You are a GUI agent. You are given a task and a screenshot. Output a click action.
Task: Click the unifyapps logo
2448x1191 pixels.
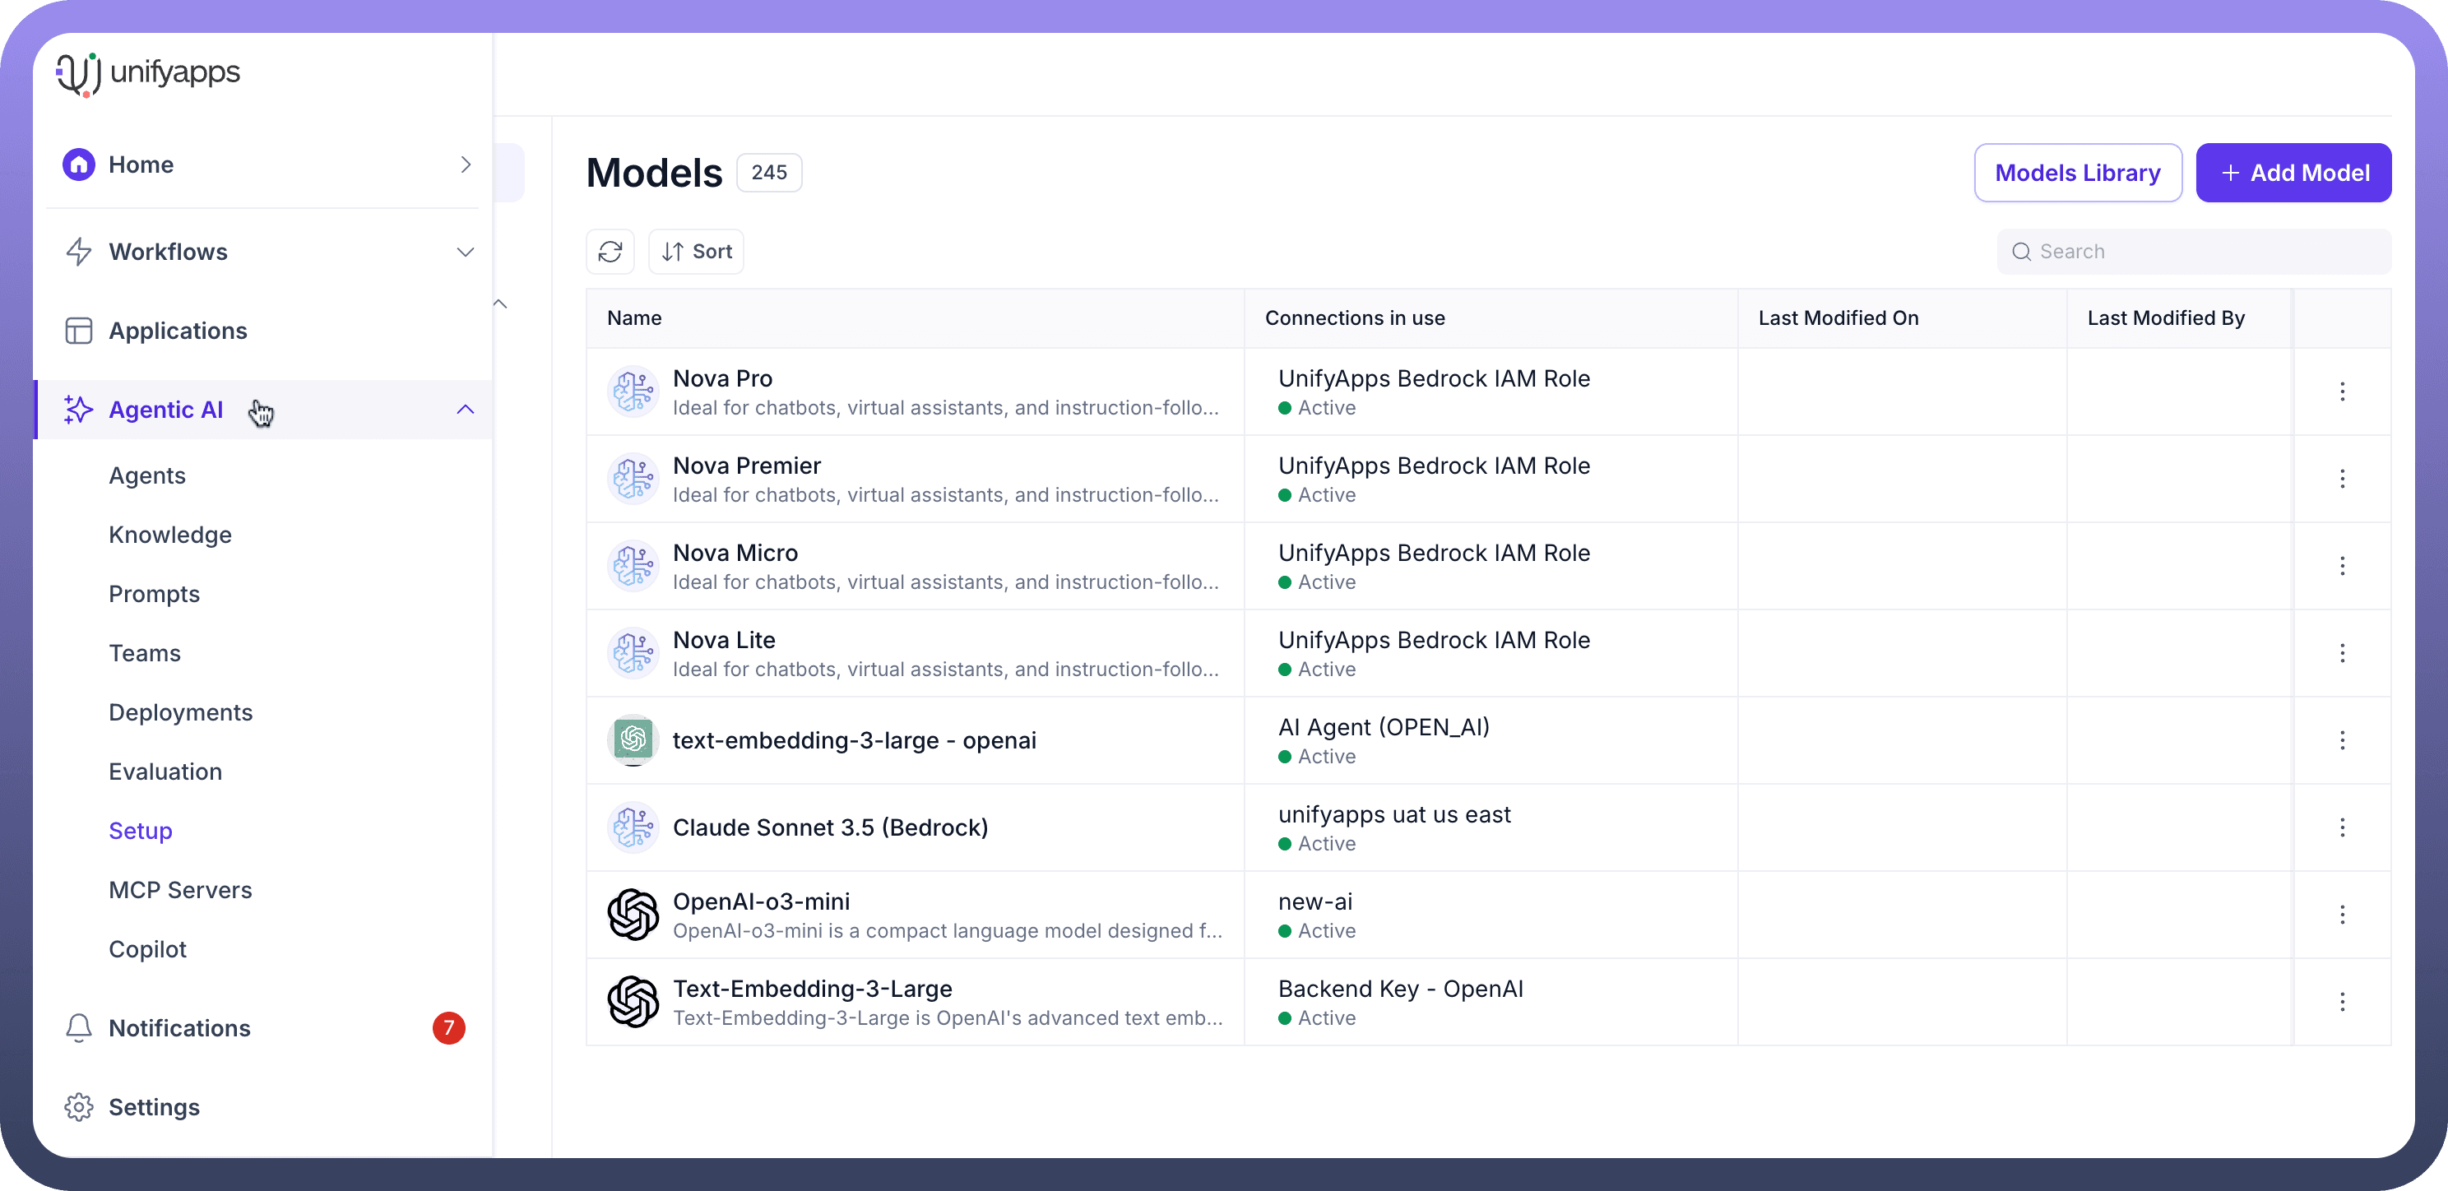pyautogui.click(x=148, y=73)
